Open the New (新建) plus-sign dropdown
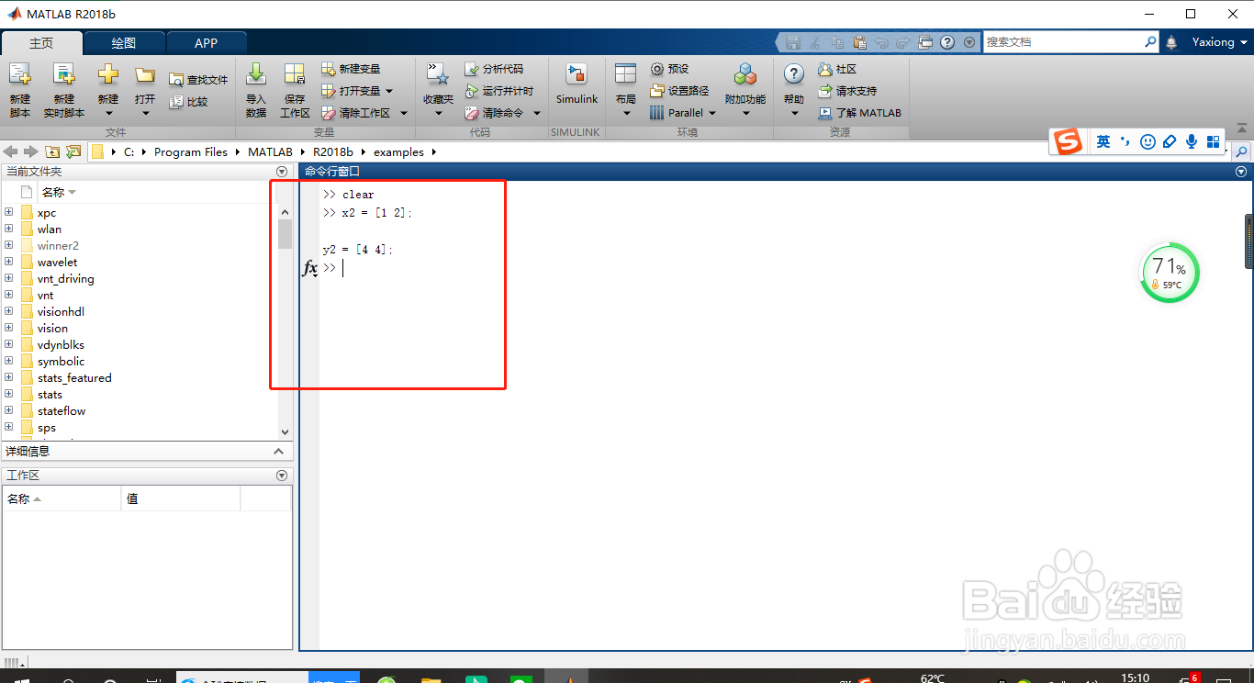The image size is (1254, 683). click(108, 90)
